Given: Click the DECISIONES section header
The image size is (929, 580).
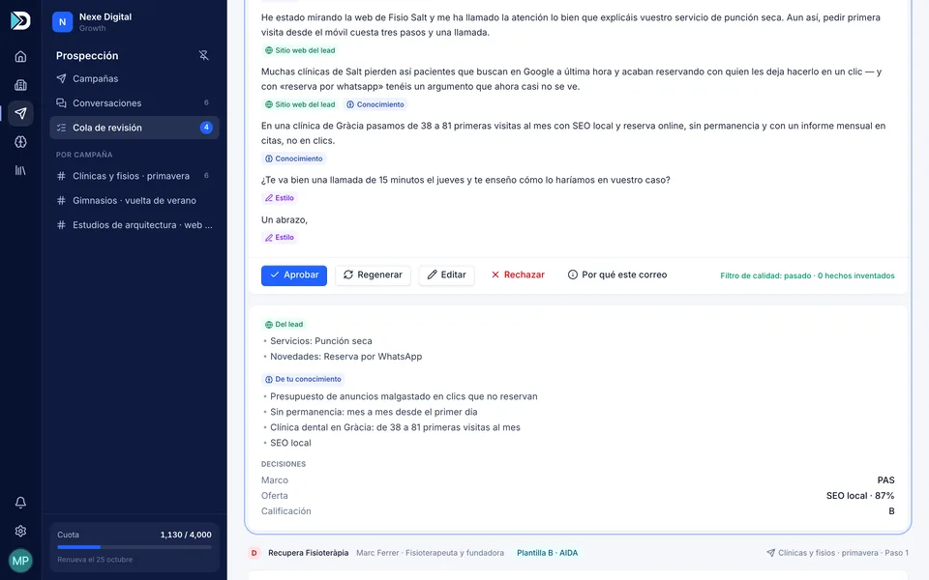Looking at the screenshot, I should point(284,465).
